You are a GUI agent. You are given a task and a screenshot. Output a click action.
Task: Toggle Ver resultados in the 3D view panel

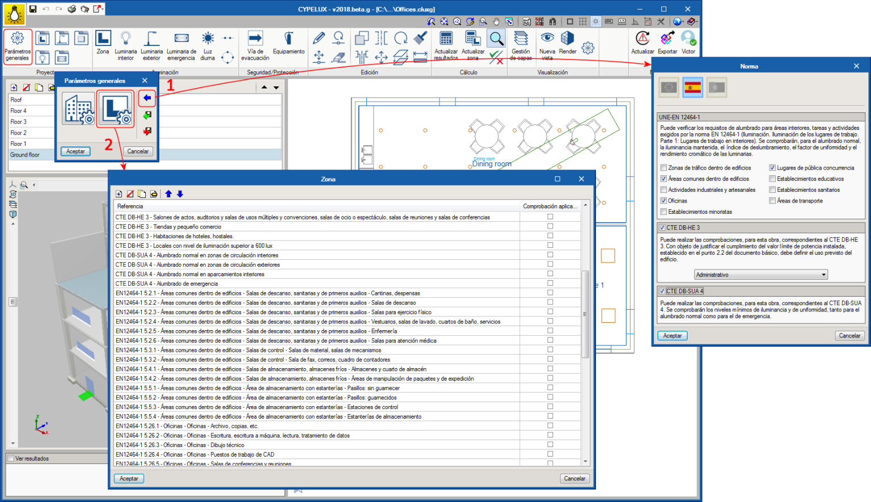10,458
